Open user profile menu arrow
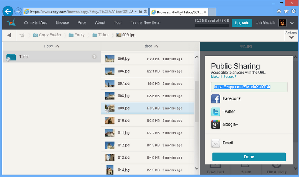Screen dimensions: 299x177 (x=292, y=23)
